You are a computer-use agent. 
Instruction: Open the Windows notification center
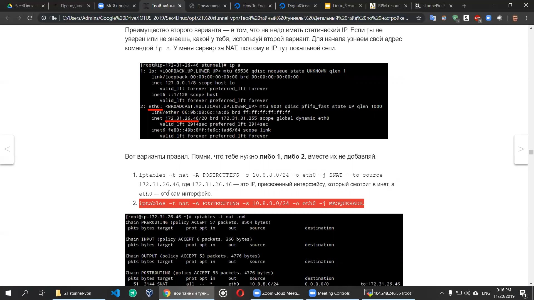[523, 293]
